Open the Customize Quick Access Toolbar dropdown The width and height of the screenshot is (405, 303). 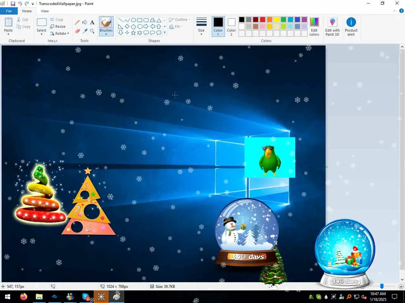click(33, 4)
